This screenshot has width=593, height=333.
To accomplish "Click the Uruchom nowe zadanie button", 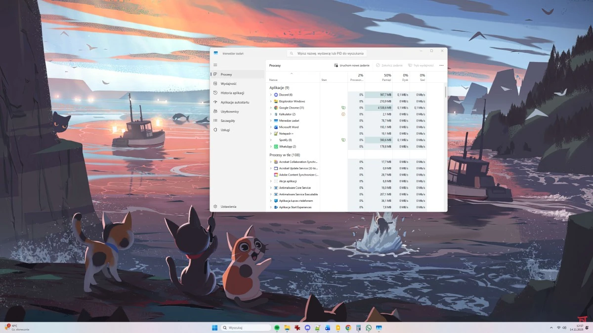I will coord(352,65).
